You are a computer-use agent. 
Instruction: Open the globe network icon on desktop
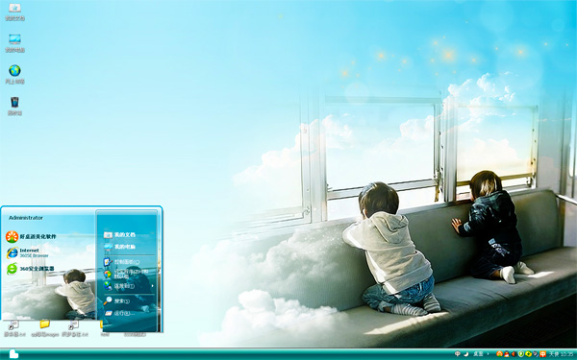tap(14, 70)
